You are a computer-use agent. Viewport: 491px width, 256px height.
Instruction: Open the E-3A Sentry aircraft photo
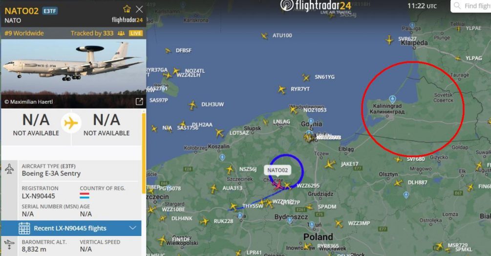(x=73, y=74)
